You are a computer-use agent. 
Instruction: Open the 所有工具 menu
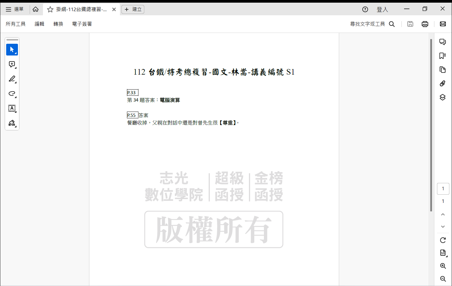(16, 24)
